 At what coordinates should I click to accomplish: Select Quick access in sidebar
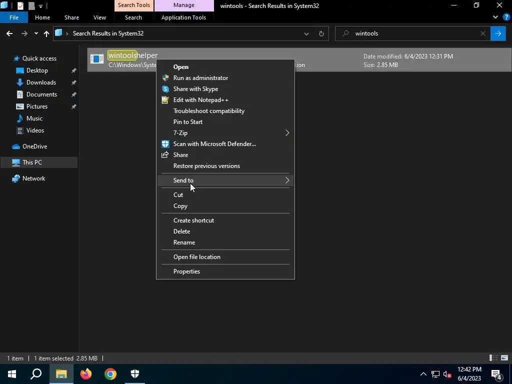(39, 58)
